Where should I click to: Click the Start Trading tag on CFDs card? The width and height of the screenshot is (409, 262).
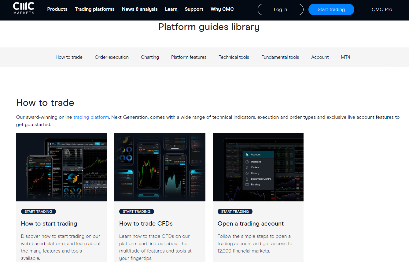[x=137, y=211]
